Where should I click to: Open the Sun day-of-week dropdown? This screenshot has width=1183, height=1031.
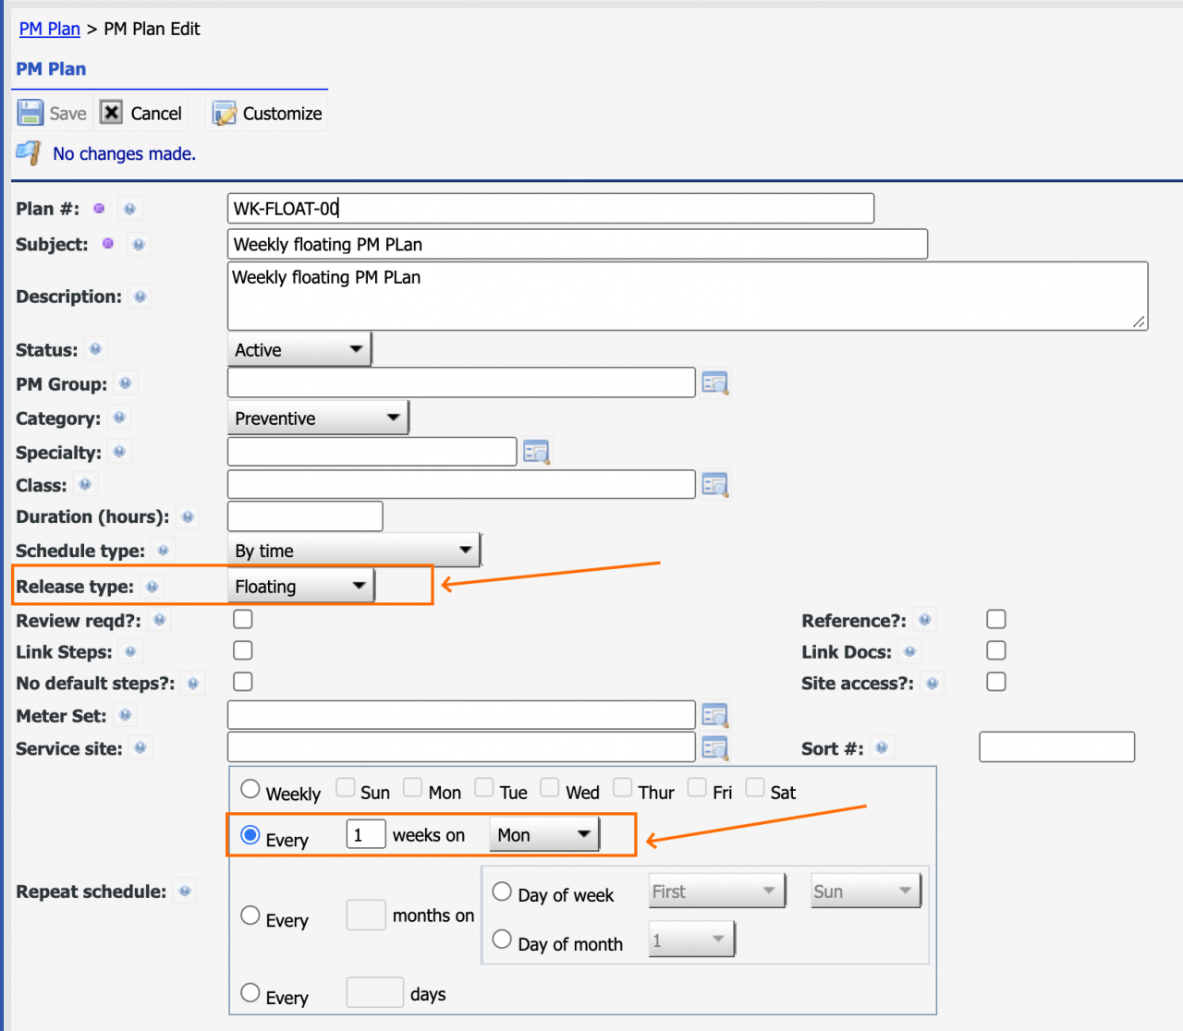pyautogui.click(x=866, y=892)
